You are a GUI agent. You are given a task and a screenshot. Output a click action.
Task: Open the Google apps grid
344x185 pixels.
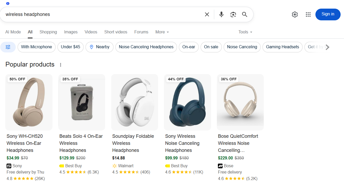(x=308, y=15)
